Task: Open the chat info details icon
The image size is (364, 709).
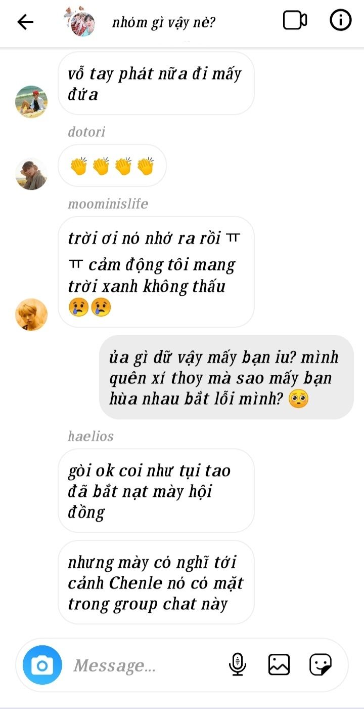Action: tap(340, 21)
